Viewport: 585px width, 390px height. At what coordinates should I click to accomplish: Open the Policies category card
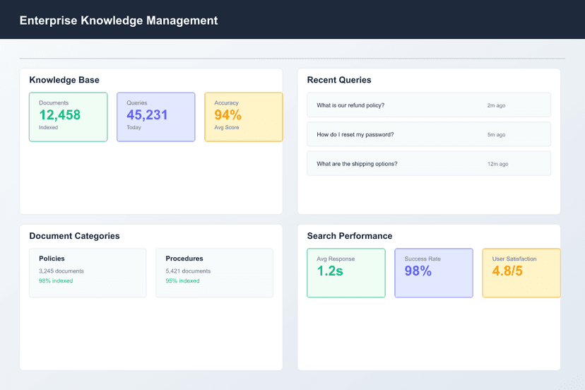coord(88,273)
